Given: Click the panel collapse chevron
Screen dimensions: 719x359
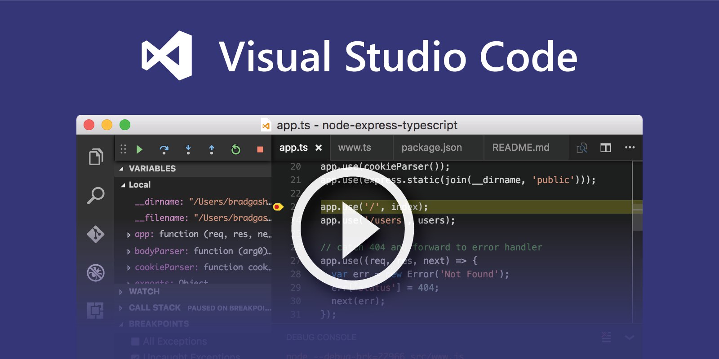Looking at the screenshot, I should coord(630,337).
